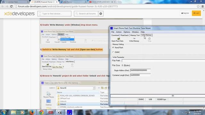Click the Type to find device box

point(54,13)
